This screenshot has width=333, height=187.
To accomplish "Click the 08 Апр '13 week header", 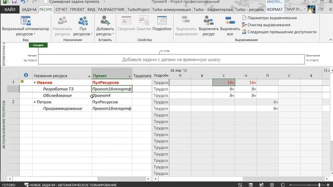I will tap(178, 71).
